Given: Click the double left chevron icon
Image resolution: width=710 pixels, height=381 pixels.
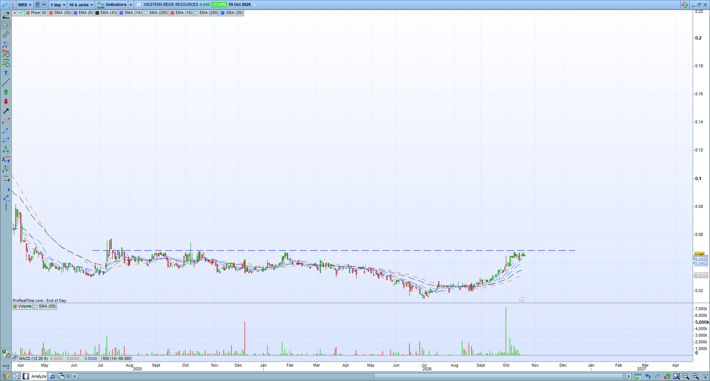Looking at the screenshot, I should coord(68,376).
